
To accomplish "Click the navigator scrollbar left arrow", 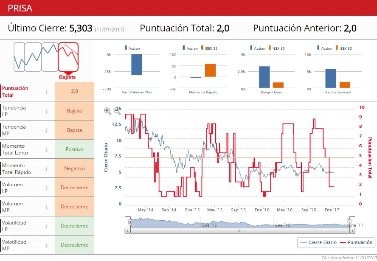I will tap(127, 231).
